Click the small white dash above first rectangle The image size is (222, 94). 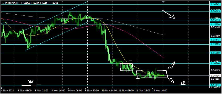coord(130,61)
